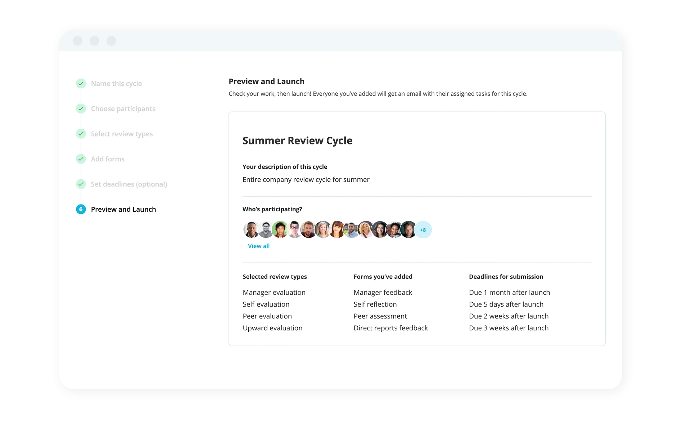The width and height of the screenshot is (691, 422).
Task: Click the 'Set deadlines (optional)' completed step icon
Action: point(81,184)
